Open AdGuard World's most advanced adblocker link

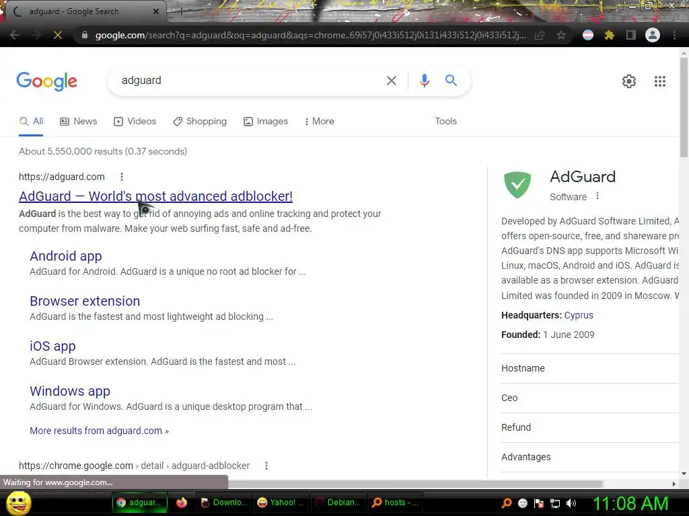pos(155,196)
